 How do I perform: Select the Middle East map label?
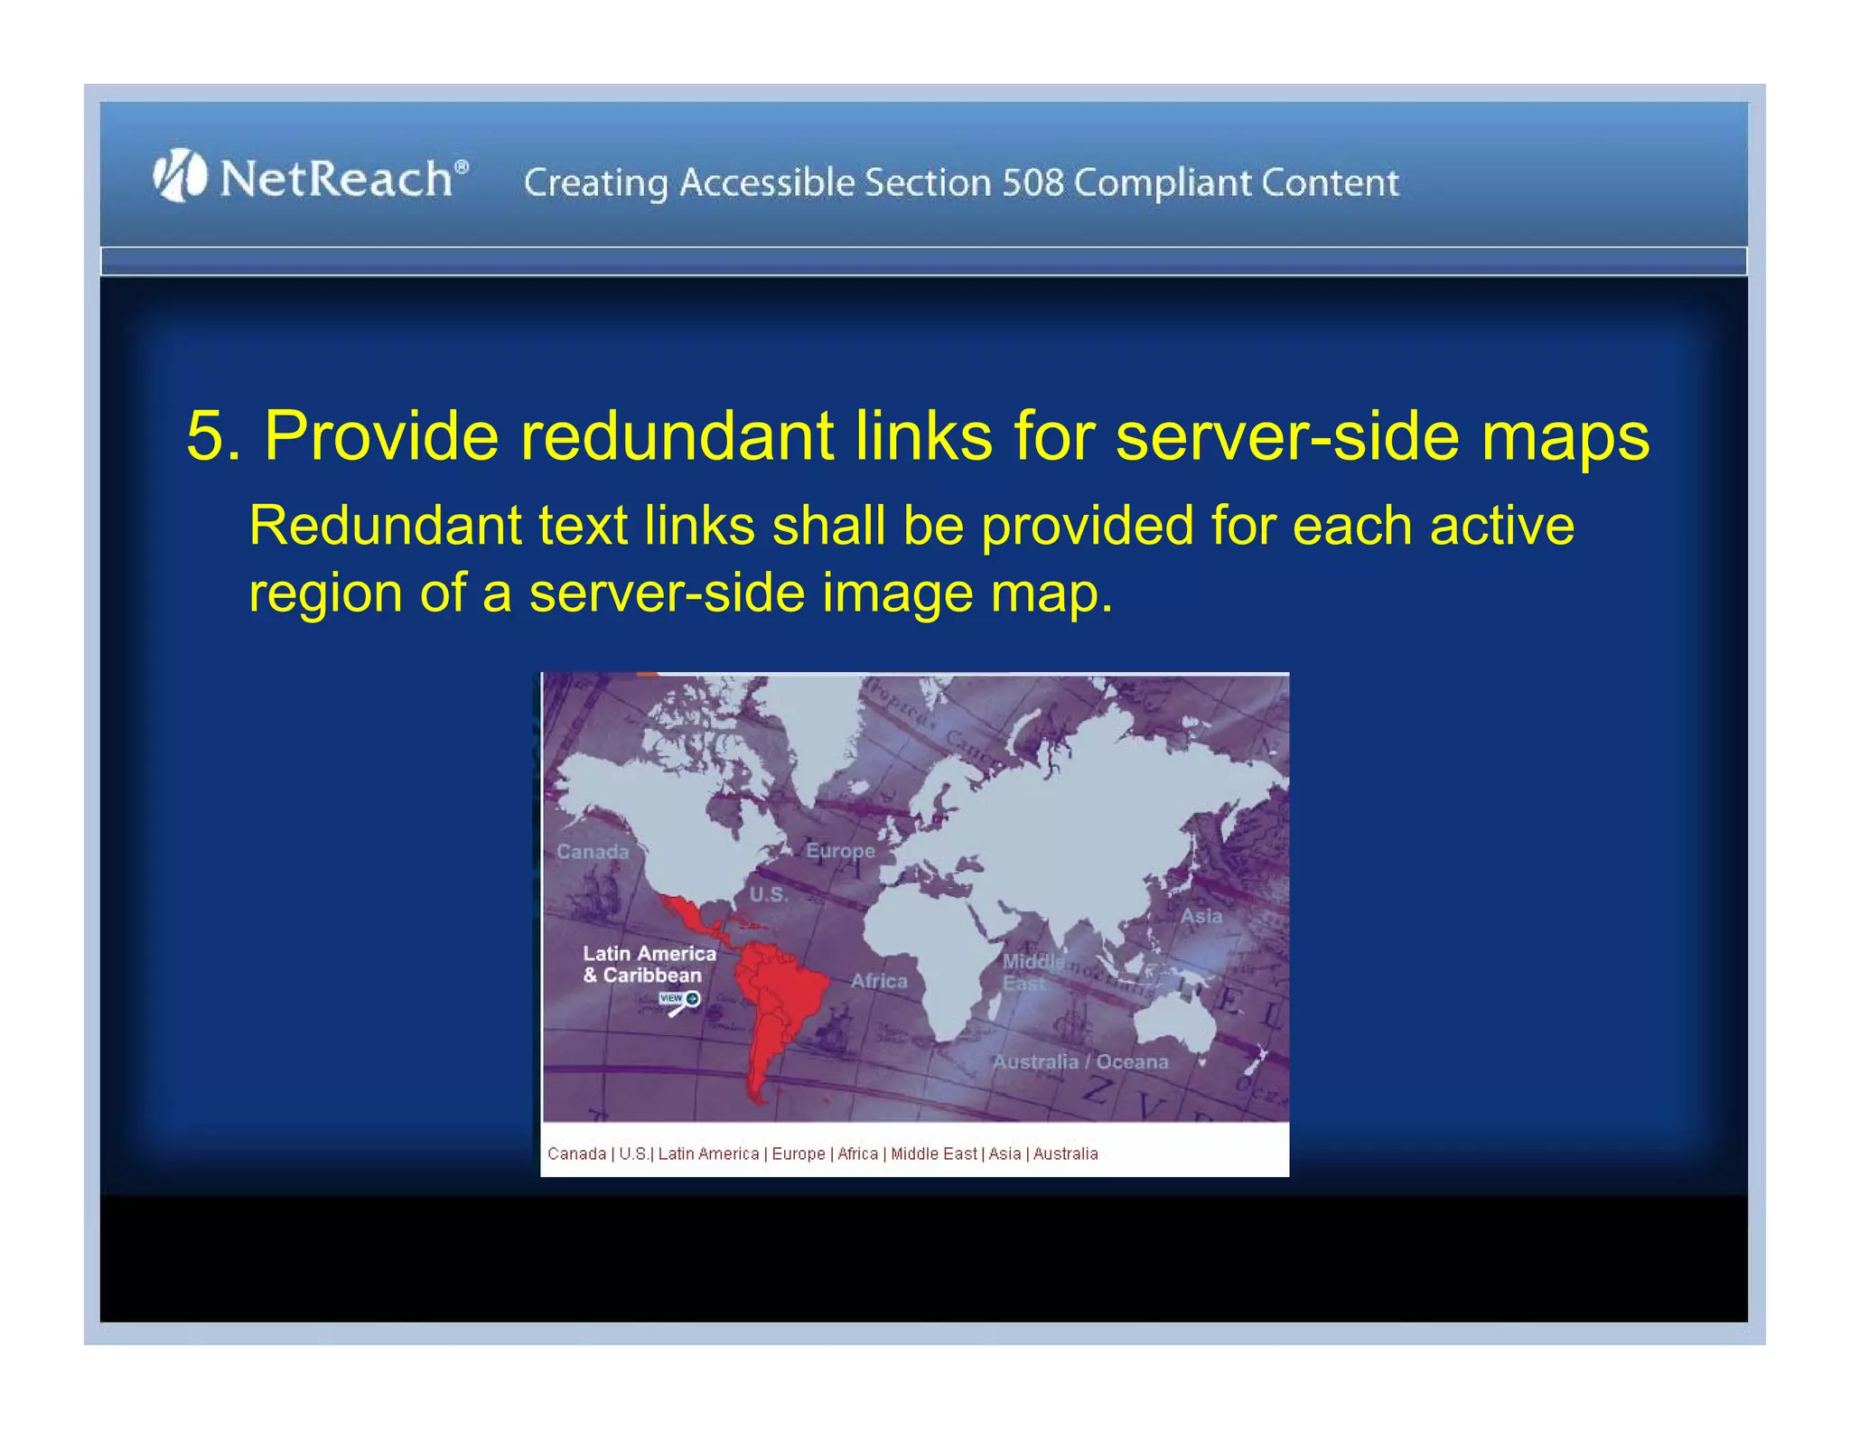[x=1033, y=972]
